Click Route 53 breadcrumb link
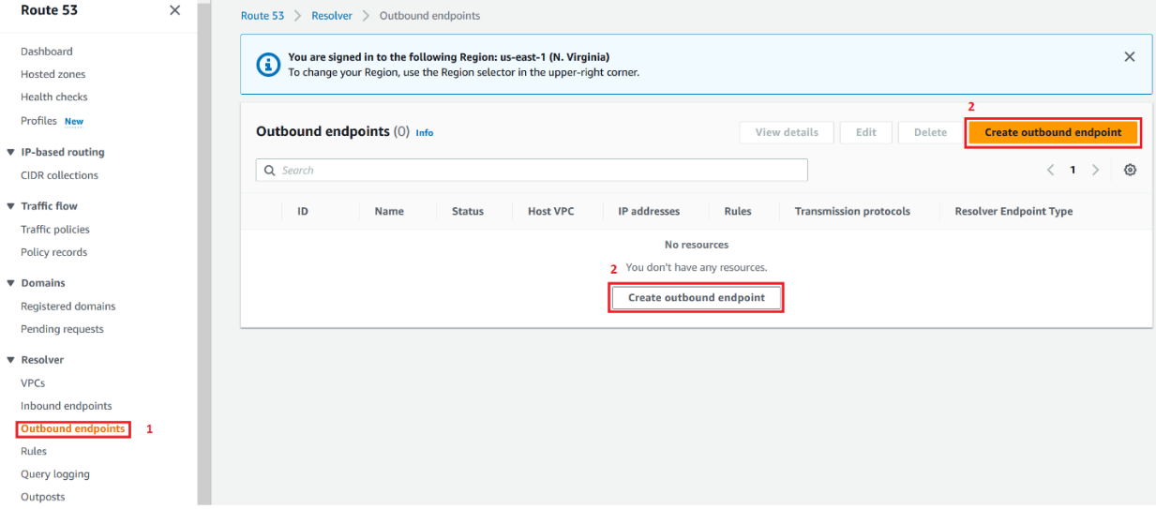 (263, 16)
